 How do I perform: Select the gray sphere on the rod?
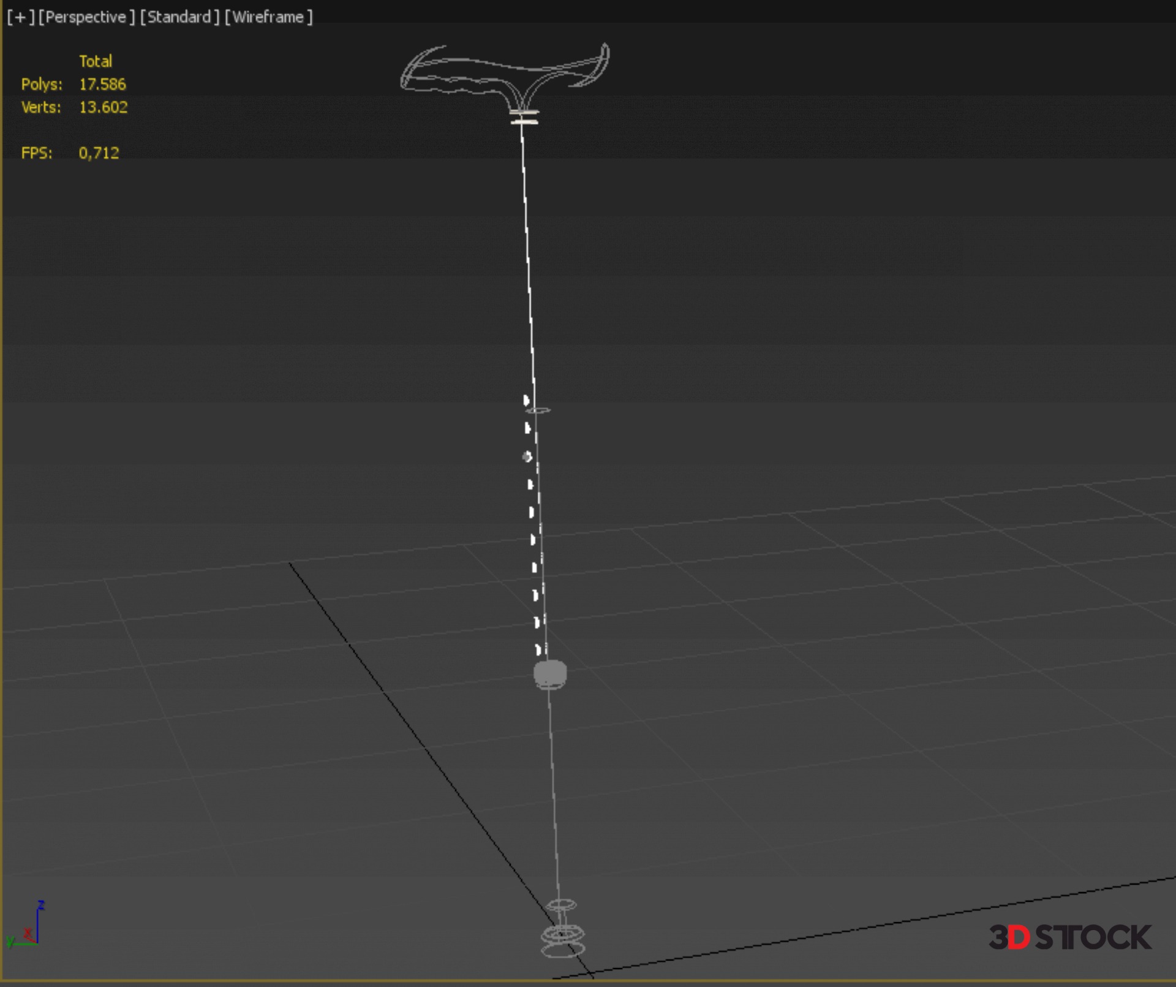(550, 673)
